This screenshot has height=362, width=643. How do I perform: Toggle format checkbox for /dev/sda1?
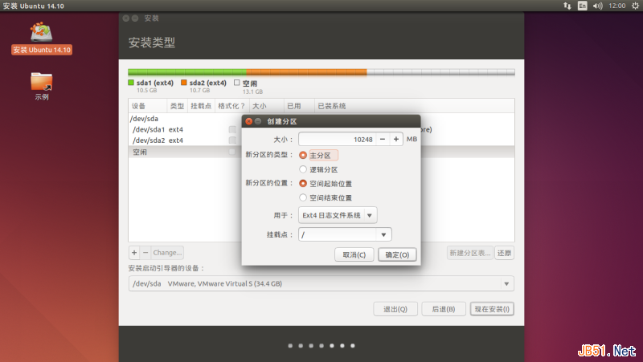tap(232, 129)
